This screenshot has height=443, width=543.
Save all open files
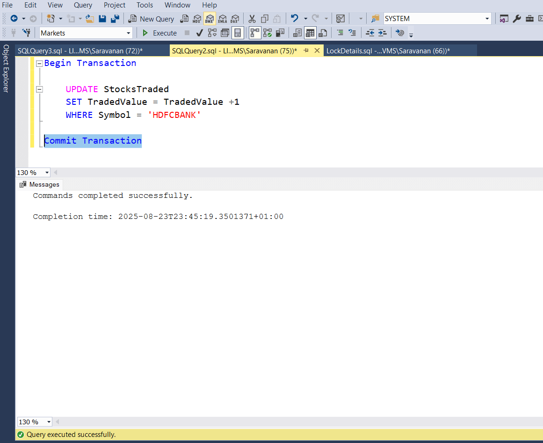point(115,19)
